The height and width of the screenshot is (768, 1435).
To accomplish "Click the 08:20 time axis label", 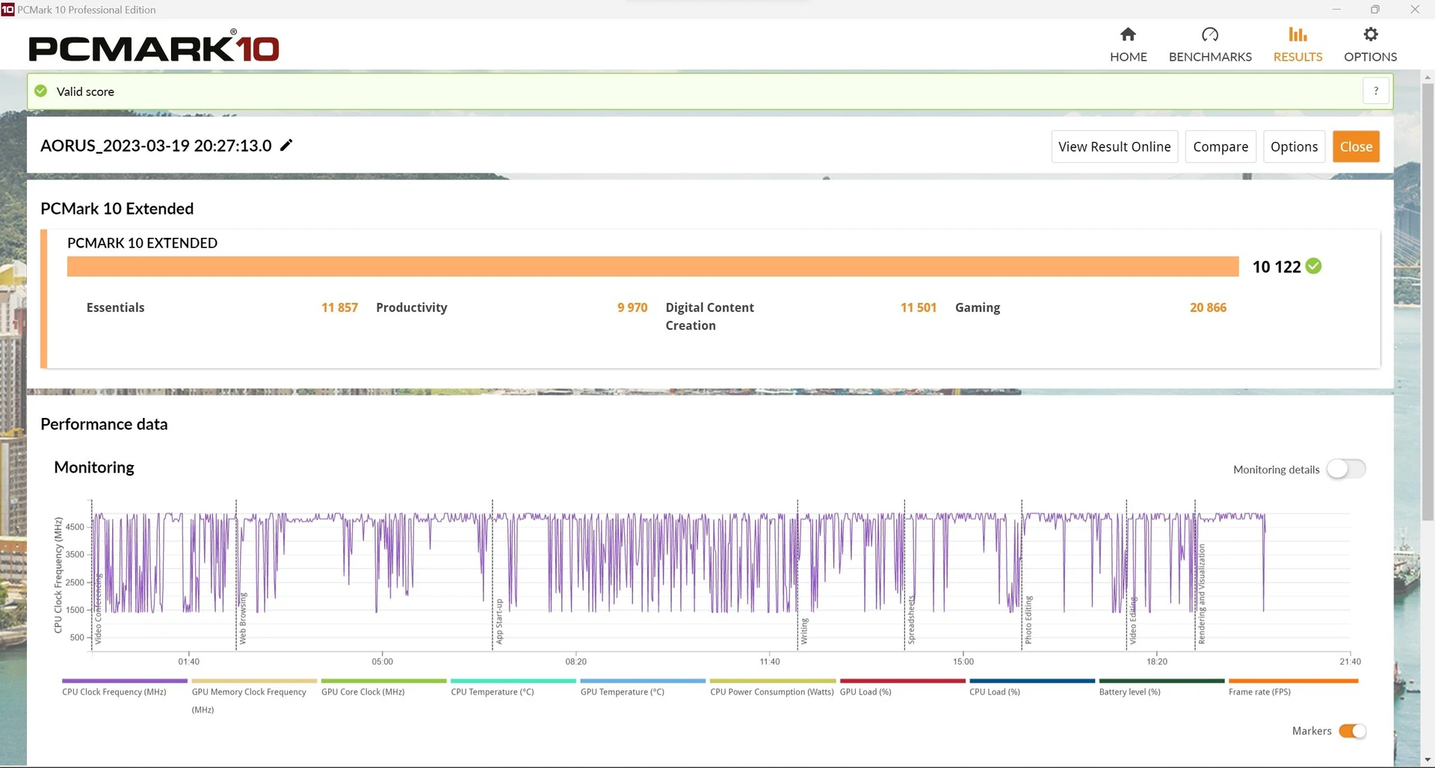I will click(575, 662).
